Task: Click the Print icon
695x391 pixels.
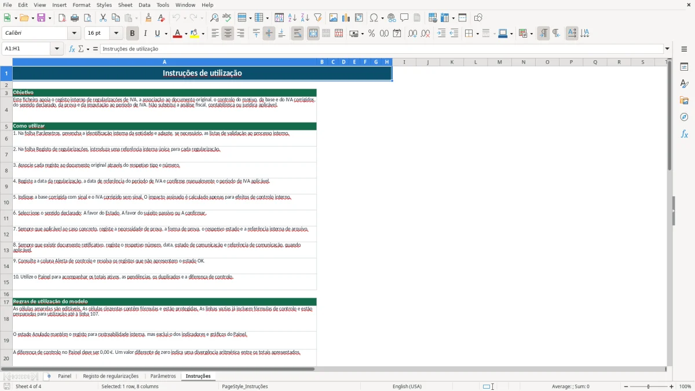Action: [75, 18]
